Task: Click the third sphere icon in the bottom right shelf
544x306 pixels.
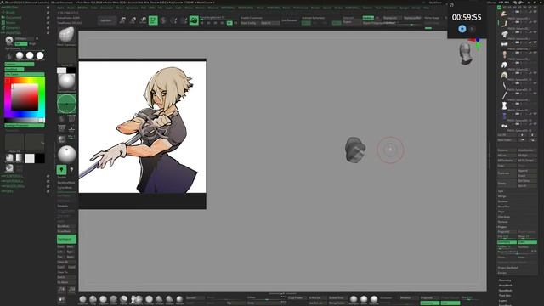Action: point(374,299)
